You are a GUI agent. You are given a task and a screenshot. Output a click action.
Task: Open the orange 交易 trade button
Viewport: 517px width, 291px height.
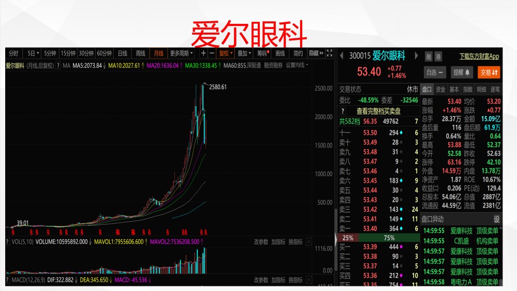tap(489, 72)
